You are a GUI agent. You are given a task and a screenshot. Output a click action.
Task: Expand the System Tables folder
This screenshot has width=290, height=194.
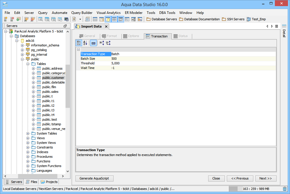(28, 133)
